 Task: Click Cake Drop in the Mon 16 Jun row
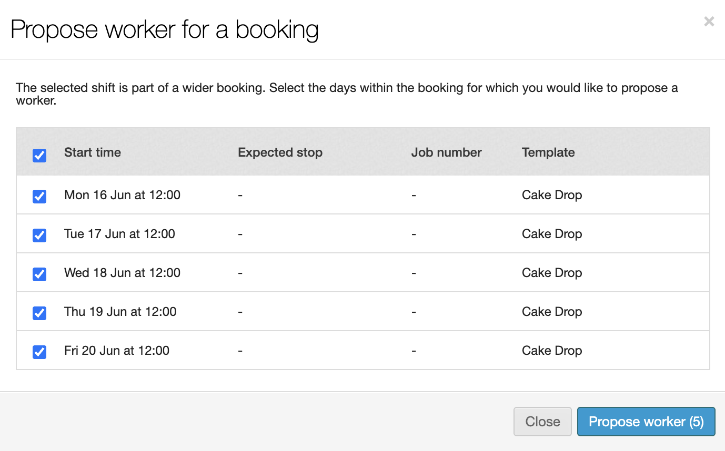(551, 195)
